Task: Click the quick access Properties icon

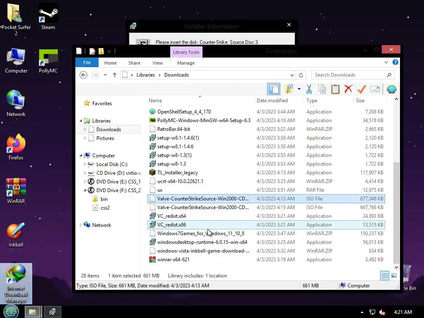Action: pyautogui.click(x=92, y=51)
